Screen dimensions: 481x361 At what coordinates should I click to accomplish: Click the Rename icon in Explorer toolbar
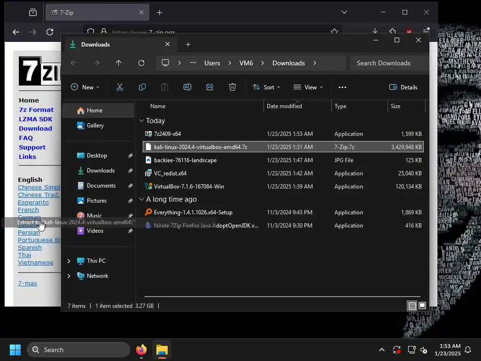[187, 87]
